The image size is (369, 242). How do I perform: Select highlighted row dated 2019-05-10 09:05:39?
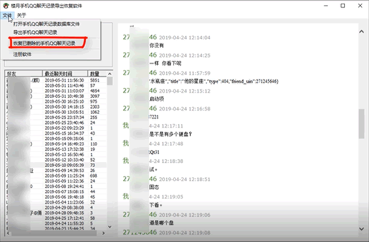click(56, 165)
